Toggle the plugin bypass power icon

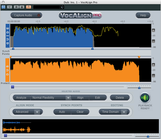(x=3, y=7)
